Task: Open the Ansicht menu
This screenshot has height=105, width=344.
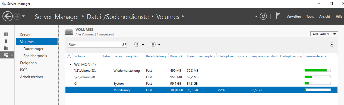Action: pyautogui.click(x=324, y=17)
